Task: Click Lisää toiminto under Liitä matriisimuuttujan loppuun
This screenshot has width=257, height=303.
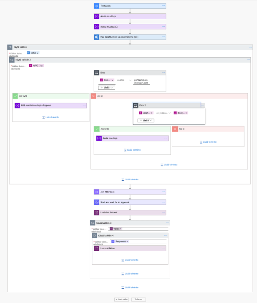Action: click(51, 117)
